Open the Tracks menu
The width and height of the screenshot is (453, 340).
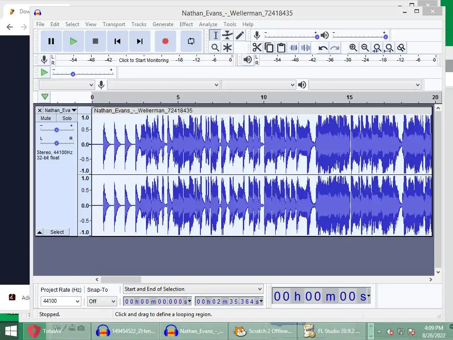(138, 24)
